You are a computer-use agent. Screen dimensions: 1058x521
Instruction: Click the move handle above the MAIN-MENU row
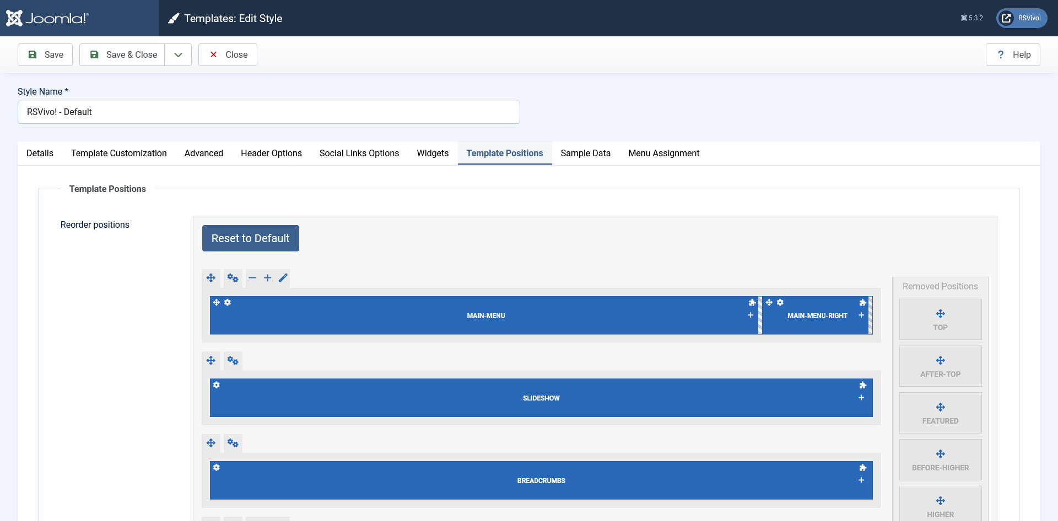(x=211, y=278)
